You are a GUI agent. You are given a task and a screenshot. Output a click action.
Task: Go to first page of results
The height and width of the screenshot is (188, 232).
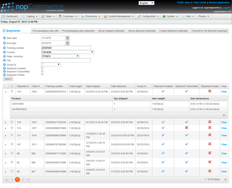coord(6,180)
